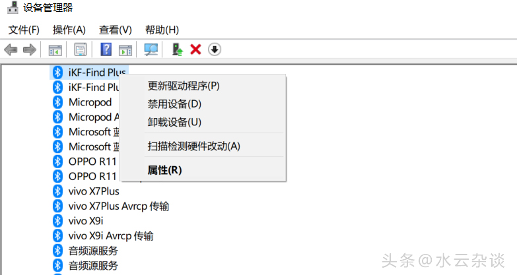Image resolution: width=517 pixels, height=275 pixels.
Task: Select the Micropod device label
Action: click(90, 102)
